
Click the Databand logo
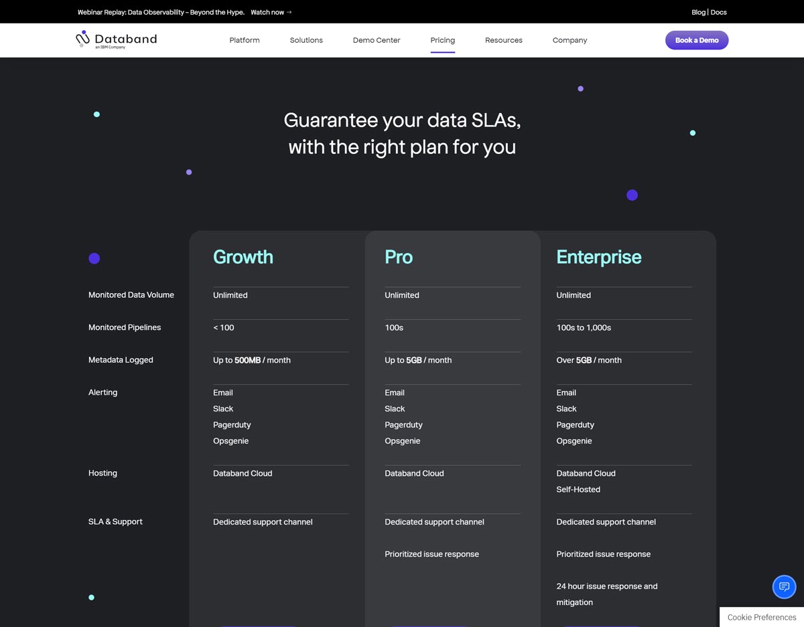point(117,40)
